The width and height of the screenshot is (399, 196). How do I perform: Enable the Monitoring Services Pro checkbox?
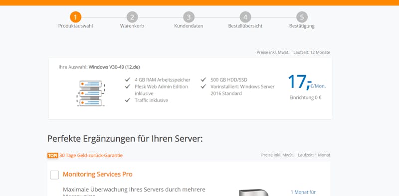54,175
